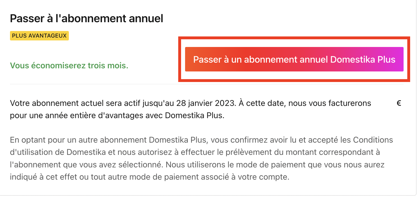The height and width of the screenshot is (197, 417).
Task: Click the euro symbol next to the billing amount
Action: click(399, 103)
